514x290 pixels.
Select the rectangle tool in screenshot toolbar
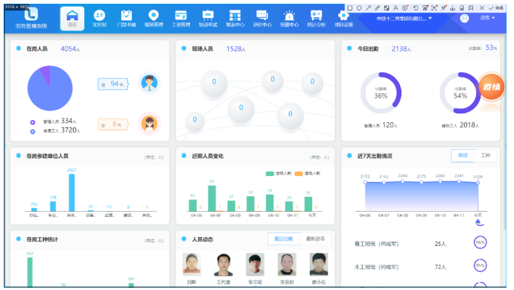tap(350, 8)
